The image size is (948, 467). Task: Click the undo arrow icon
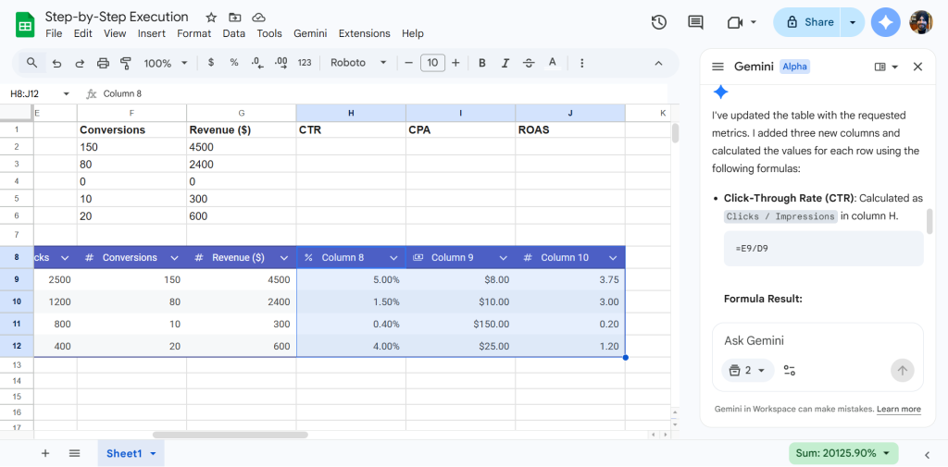pos(56,63)
